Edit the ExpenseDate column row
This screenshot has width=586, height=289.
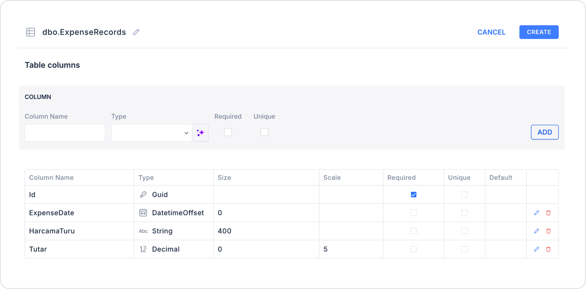(536, 213)
